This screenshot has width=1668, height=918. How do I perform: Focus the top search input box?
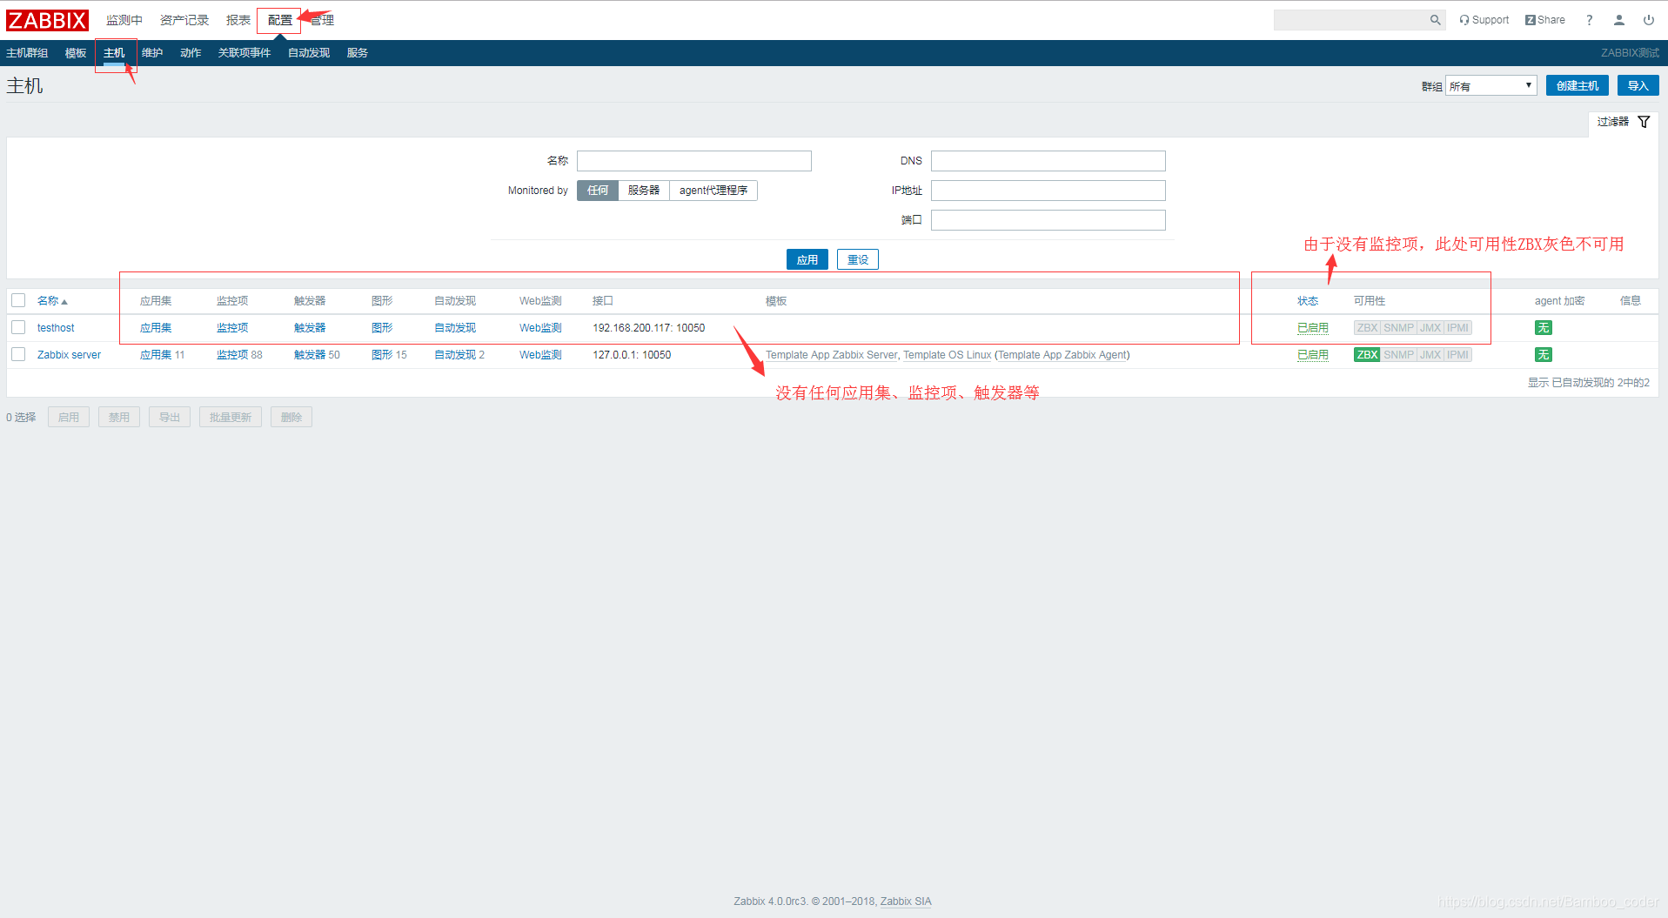click(1350, 20)
